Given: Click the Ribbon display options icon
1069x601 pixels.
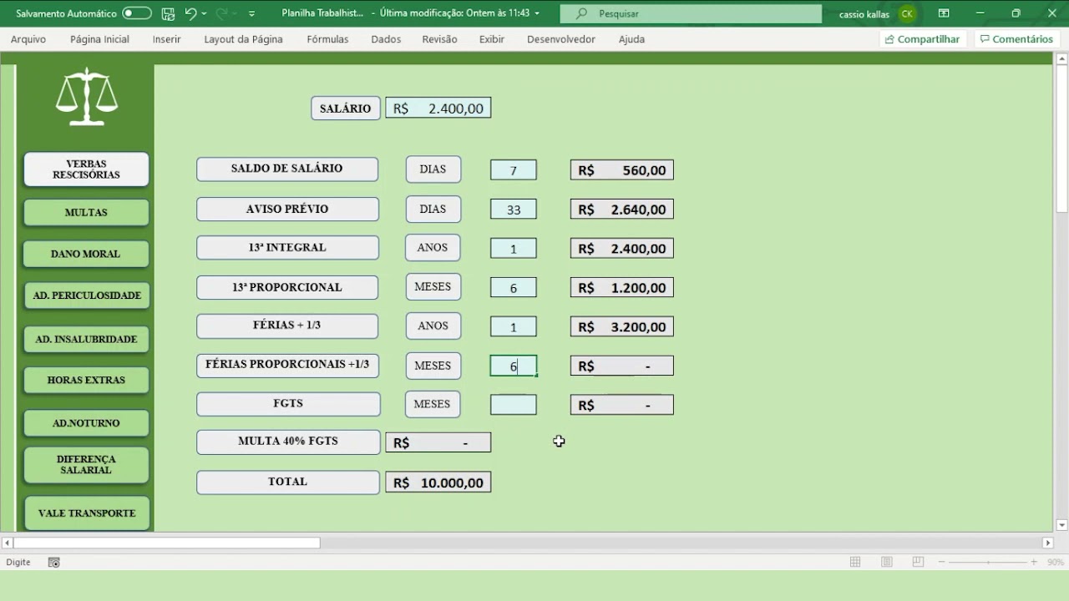Looking at the screenshot, I should (x=944, y=13).
